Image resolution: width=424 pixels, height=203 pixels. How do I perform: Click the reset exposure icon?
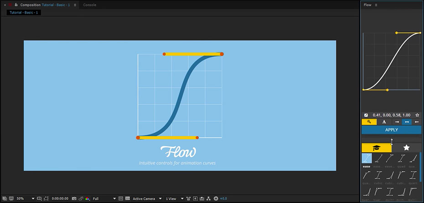216,198
